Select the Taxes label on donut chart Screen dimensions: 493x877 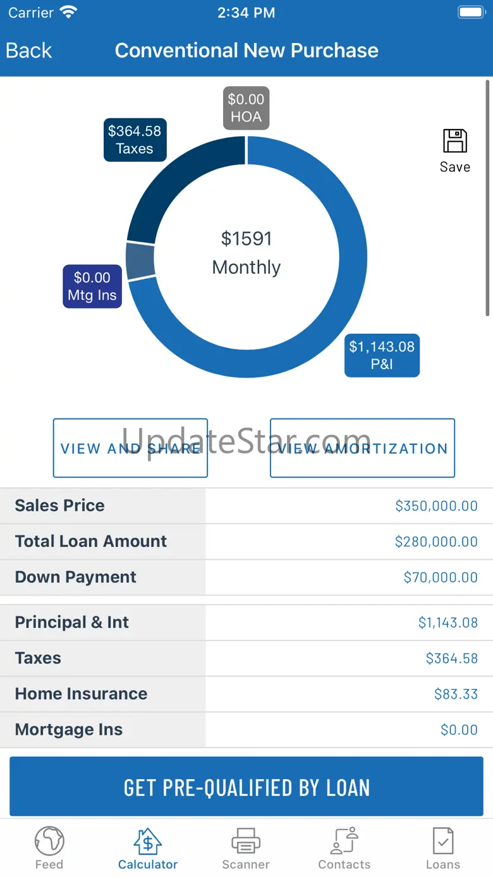click(135, 140)
